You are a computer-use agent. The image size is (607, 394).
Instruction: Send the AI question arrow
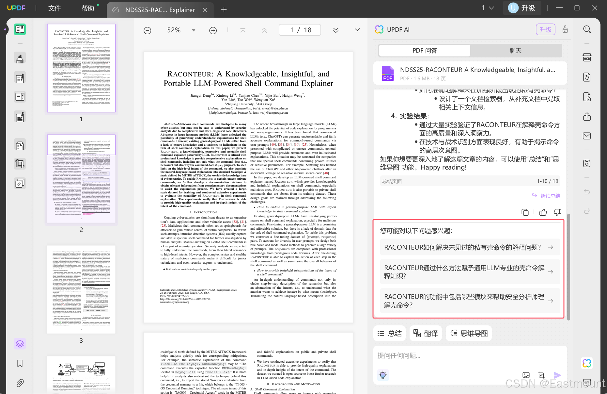(x=557, y=375)
